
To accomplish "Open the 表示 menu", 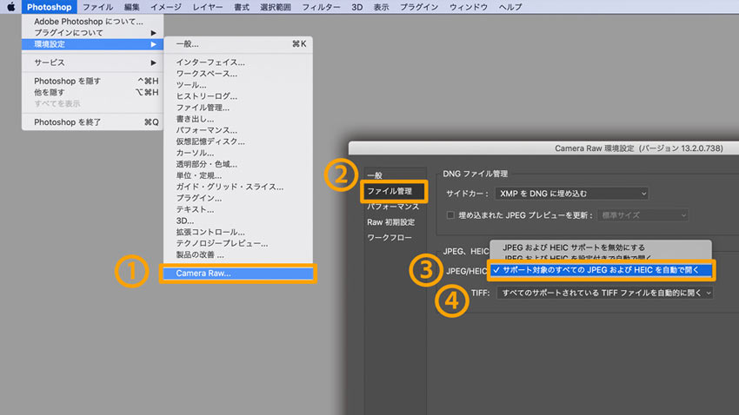I will tap(381, 7).
